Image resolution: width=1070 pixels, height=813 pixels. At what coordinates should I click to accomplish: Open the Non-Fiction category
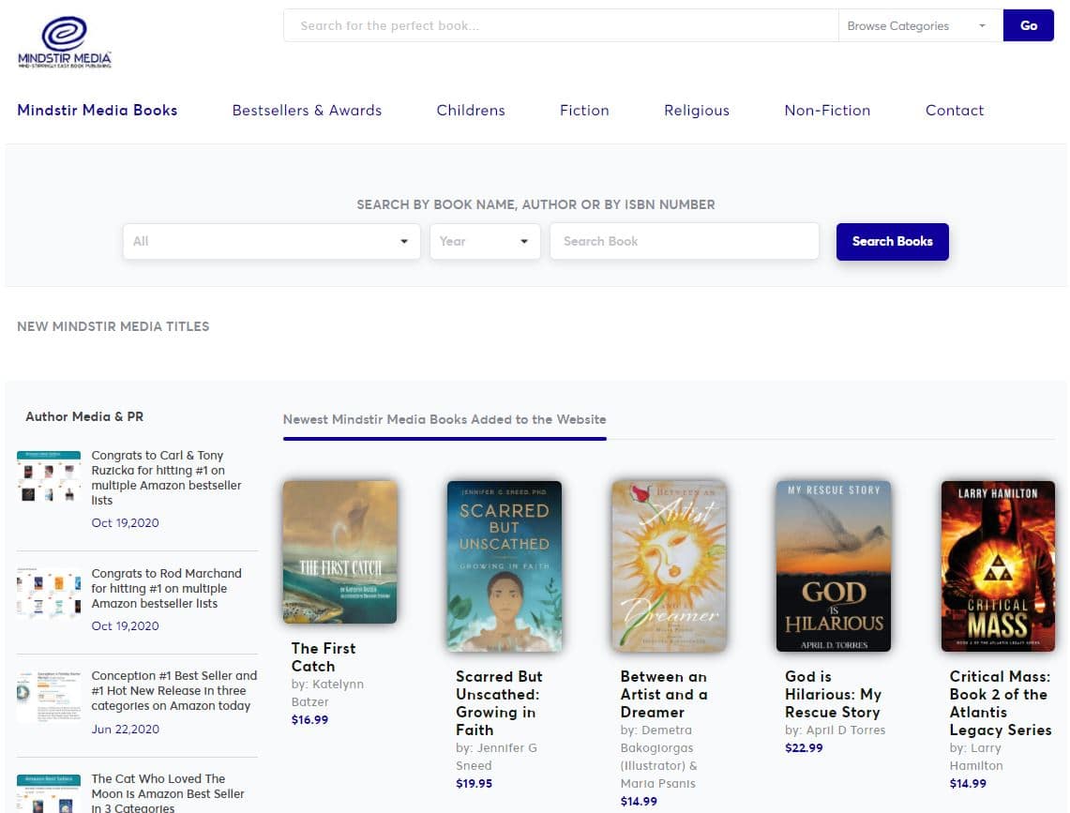(827, 110)
